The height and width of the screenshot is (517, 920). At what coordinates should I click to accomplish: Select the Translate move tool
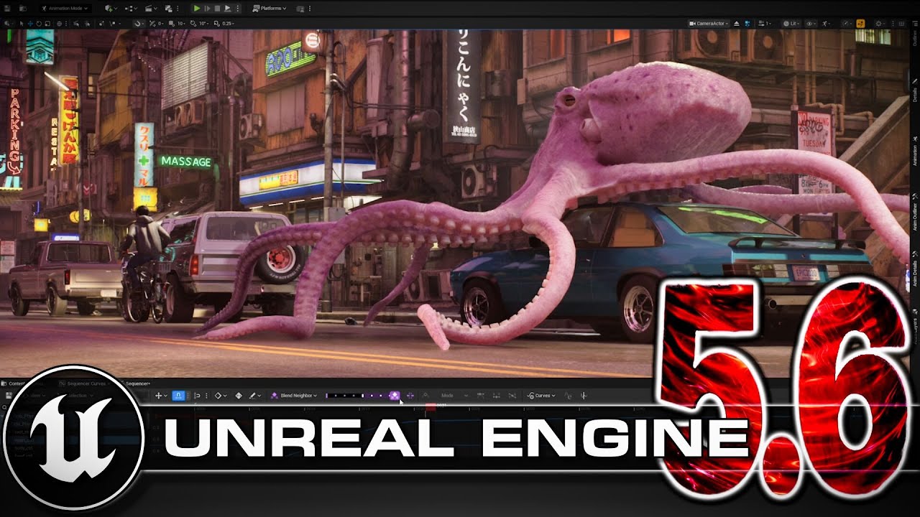[x=32, y=24]
